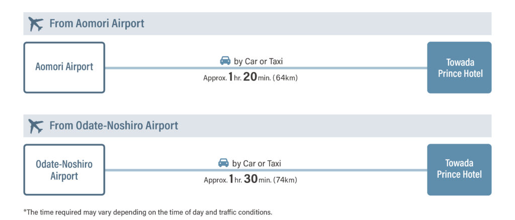Click the route line from Aomori Airport

point(266,68)
